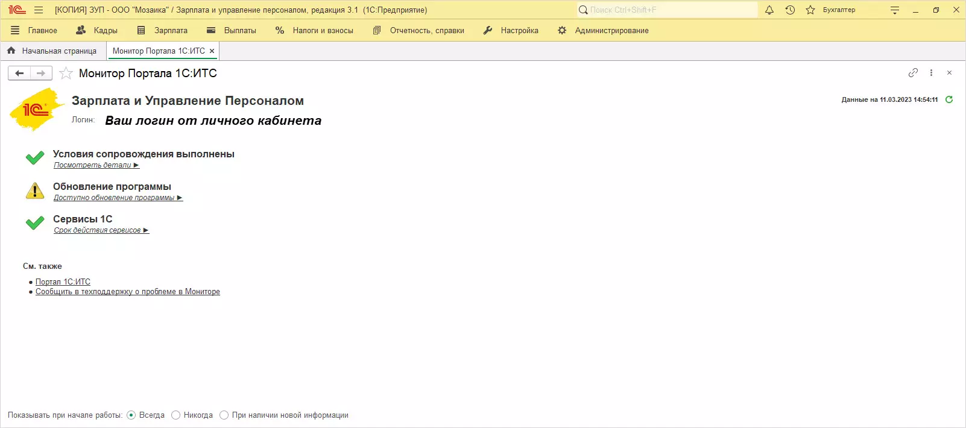Click the 1C logo icon in title bar
966x428 pixels.
coord(17,10)
